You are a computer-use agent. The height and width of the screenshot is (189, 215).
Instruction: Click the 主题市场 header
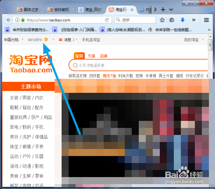click(x=29, y=86)
